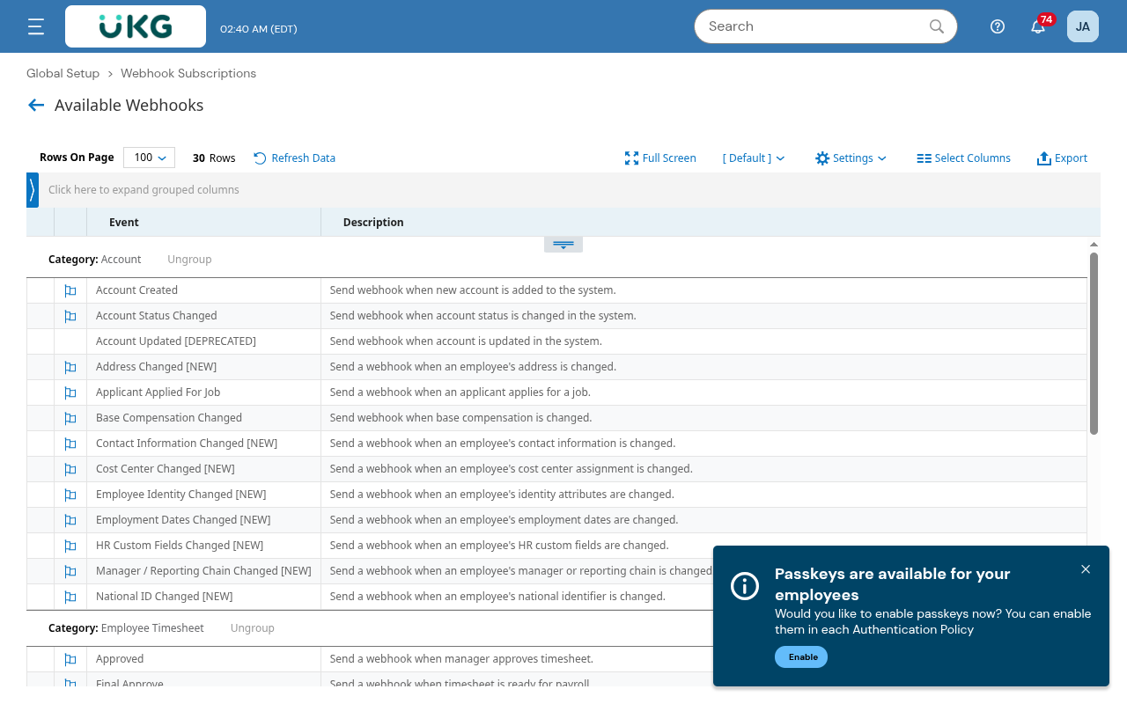The image size is (1127, 704).
Task: Refresh Data in the table
Action: [x=295, y=158]
